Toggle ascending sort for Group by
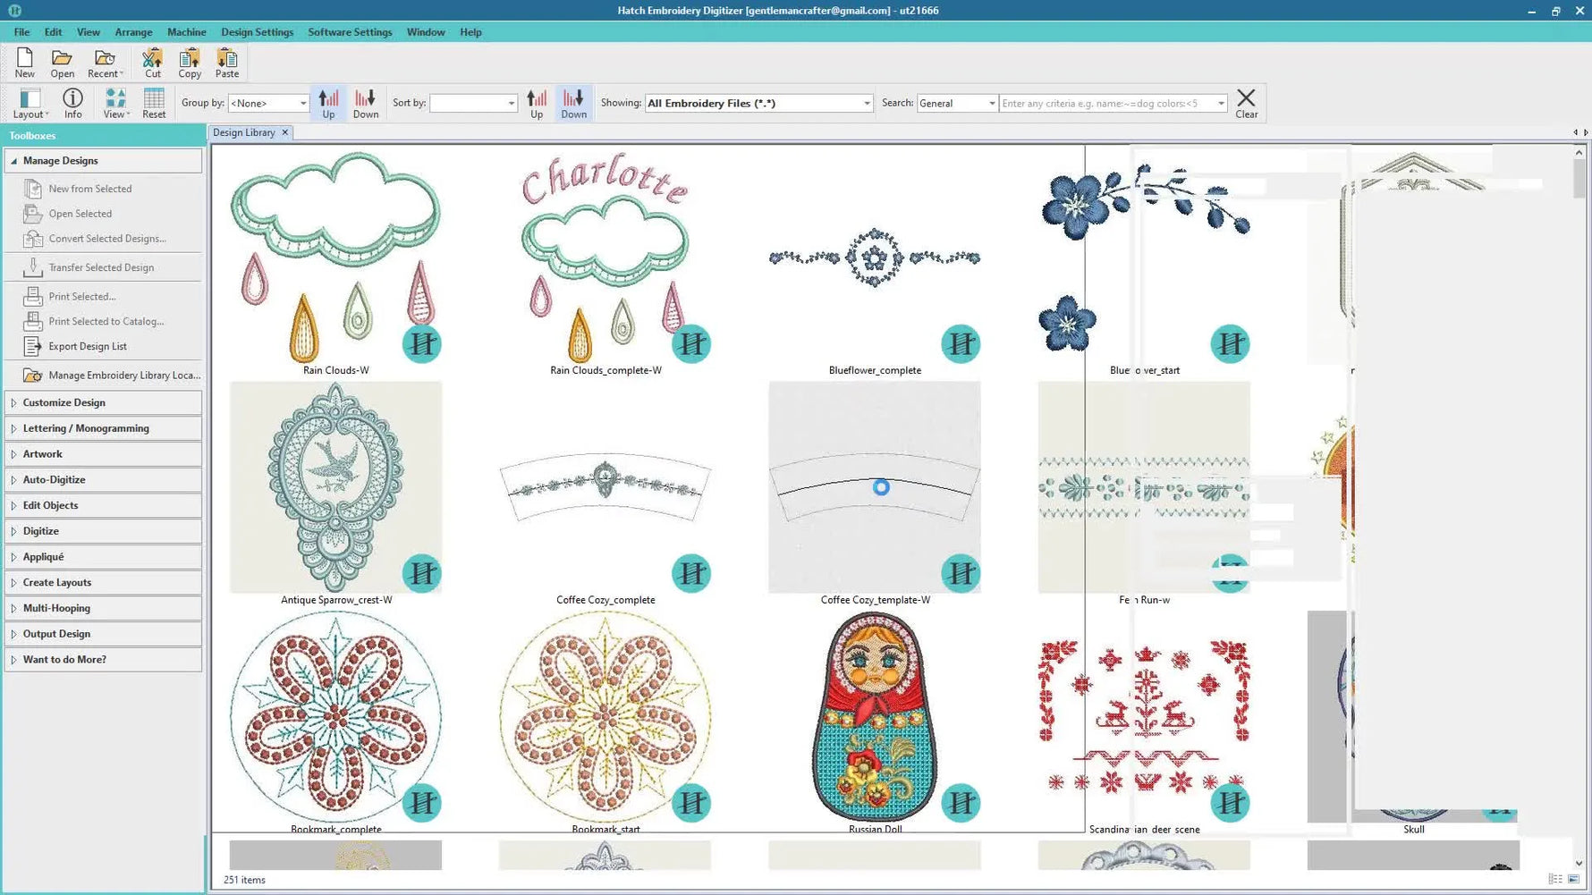Viewport: 1592px width, 895px height. tap(328, 102)
